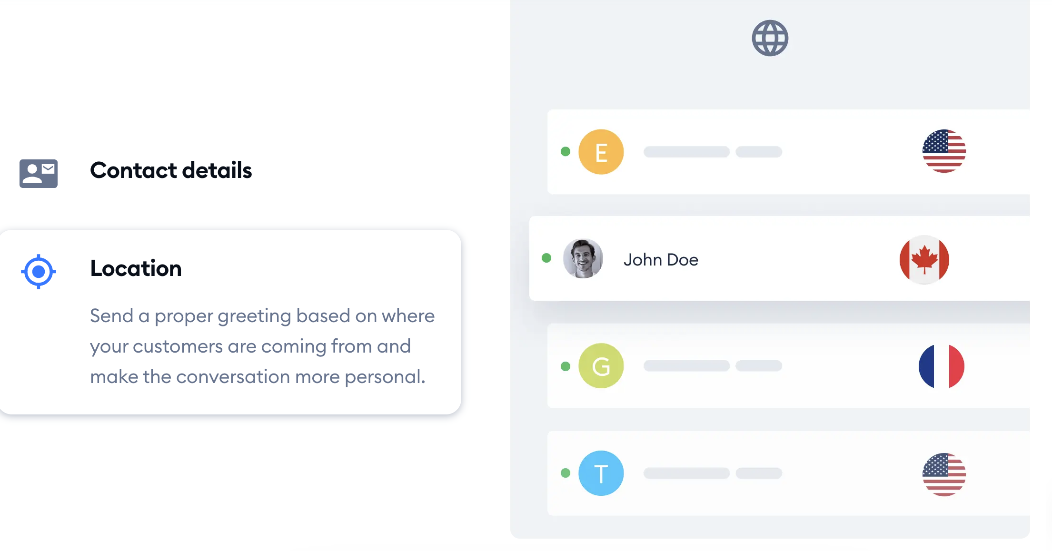Screen dimensions: 1052x551
Task: Click the US flag in T row
Action: (x=944, y=475)
